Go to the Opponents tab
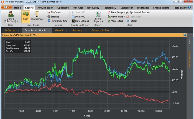Viewport: 194px width, 119px height. 63,8
